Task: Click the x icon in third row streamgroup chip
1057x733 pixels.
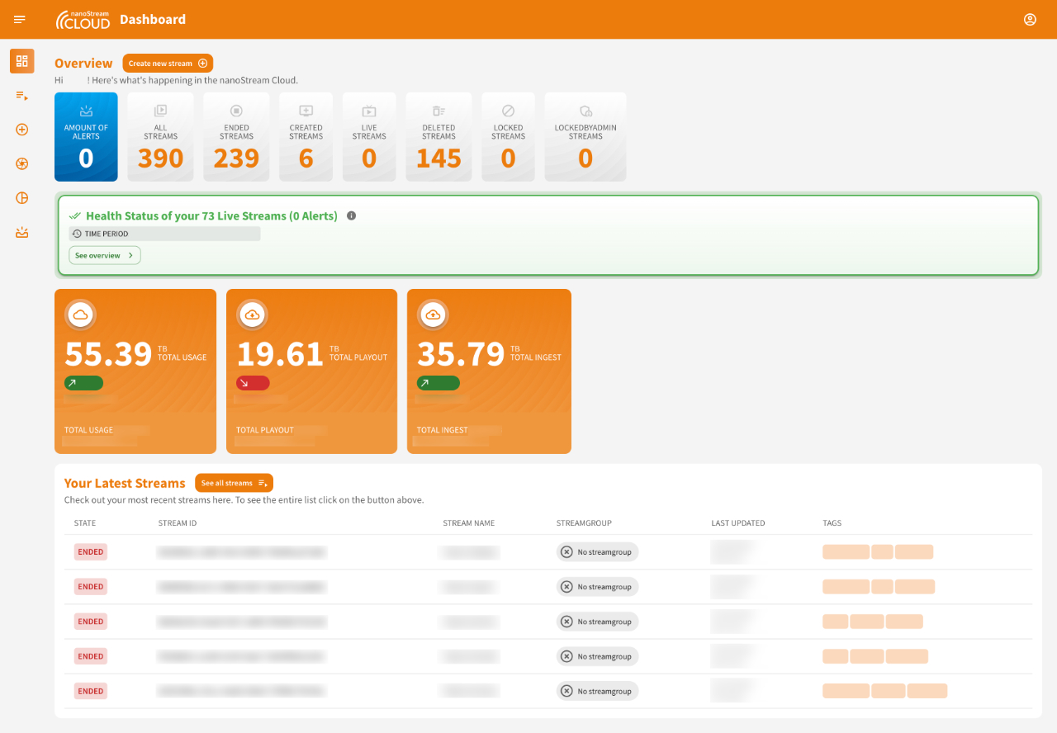Action: [x=566, y=622]
